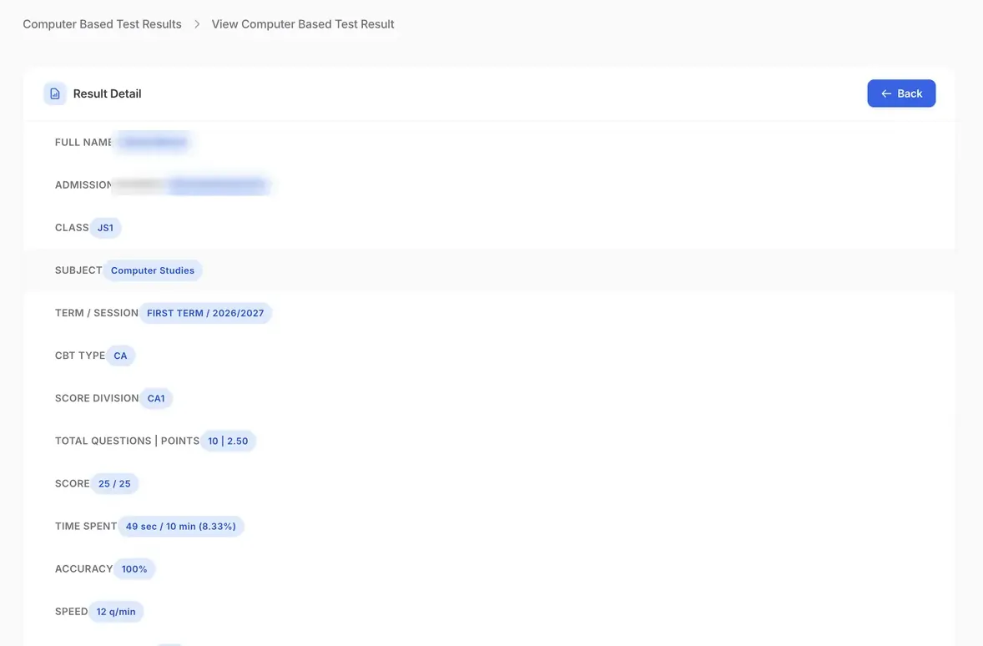Click the breadcrumb chevron separator
The height and width of the screenshot is (646, 983).
tap(197, 24)
